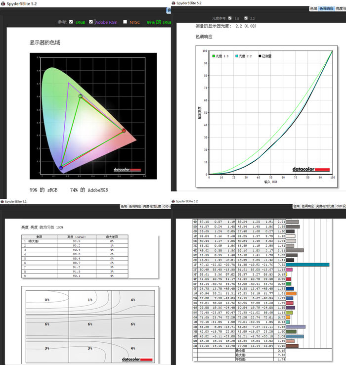
Task: Click Delta-E value 3.38 in 2H row
Action: click(281, 327)
